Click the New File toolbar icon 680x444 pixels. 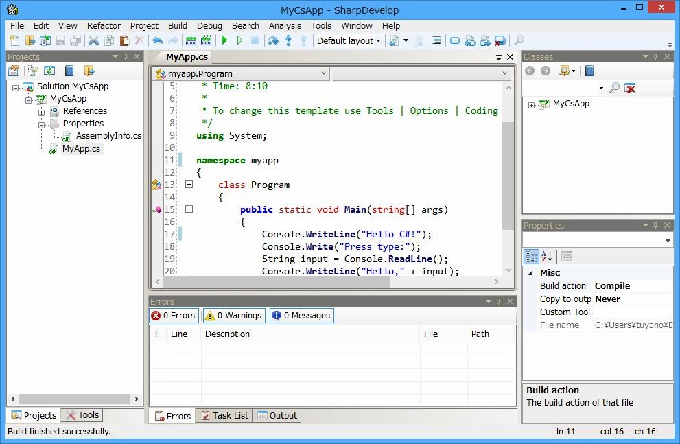(x=14, y=41)
